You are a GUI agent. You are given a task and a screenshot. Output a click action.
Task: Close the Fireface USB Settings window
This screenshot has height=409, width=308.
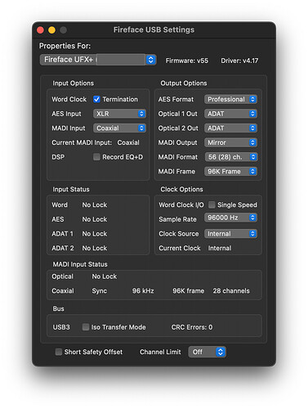pos(40,29)
